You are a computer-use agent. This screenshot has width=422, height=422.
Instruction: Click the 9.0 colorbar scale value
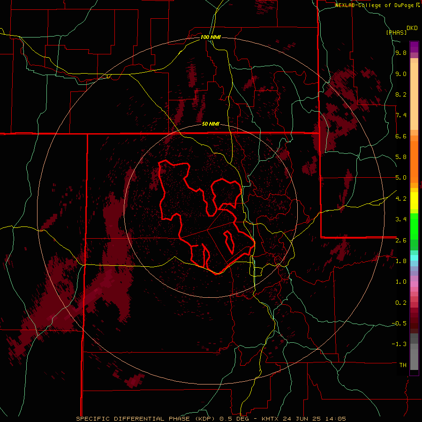[401, 74]
